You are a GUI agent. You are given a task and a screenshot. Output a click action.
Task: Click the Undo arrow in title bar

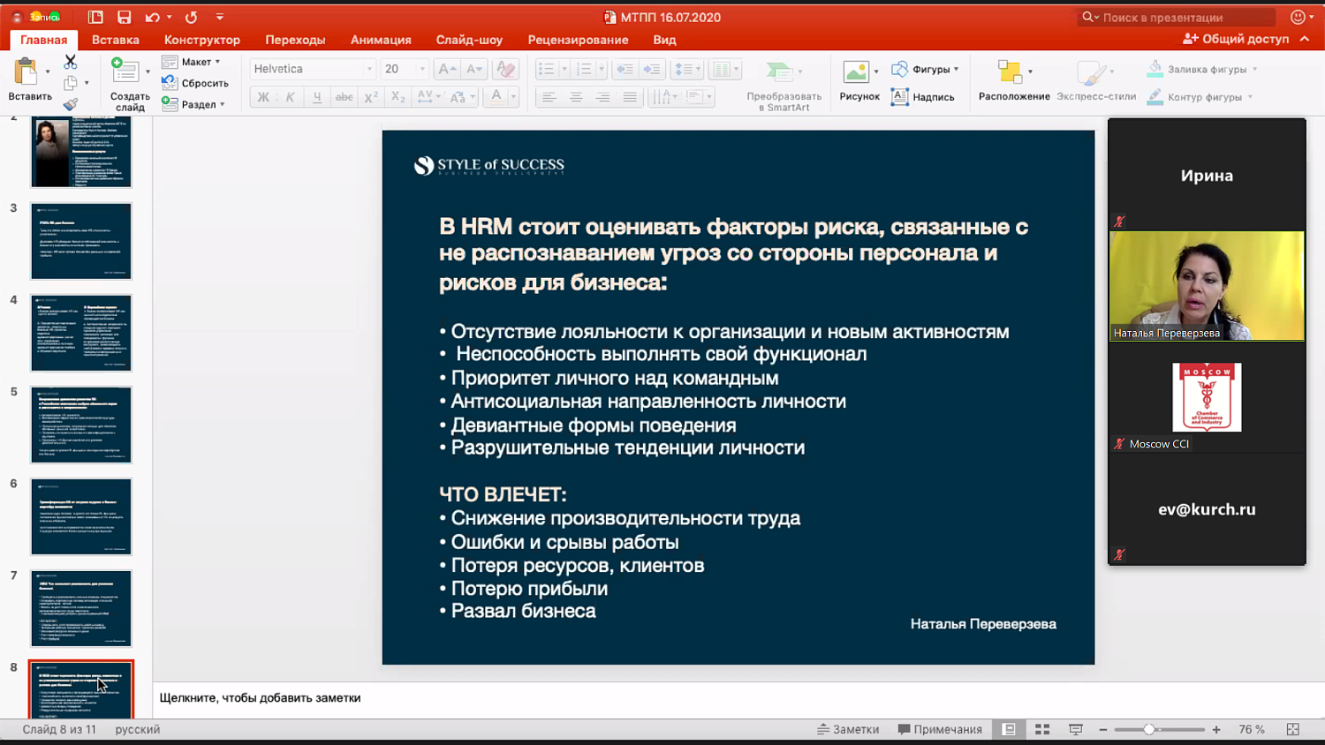[153, 17]
